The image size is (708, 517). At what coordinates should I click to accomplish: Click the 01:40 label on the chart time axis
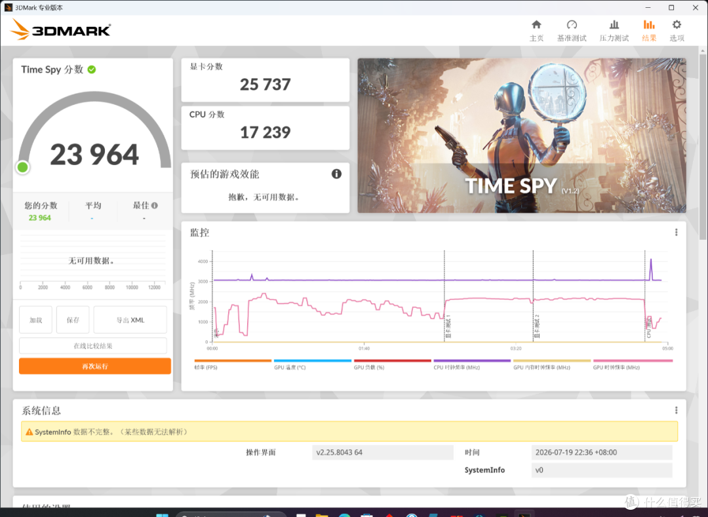click(364, 349)
